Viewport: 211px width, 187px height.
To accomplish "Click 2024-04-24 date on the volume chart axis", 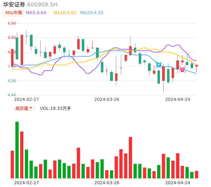I will 178,183.
